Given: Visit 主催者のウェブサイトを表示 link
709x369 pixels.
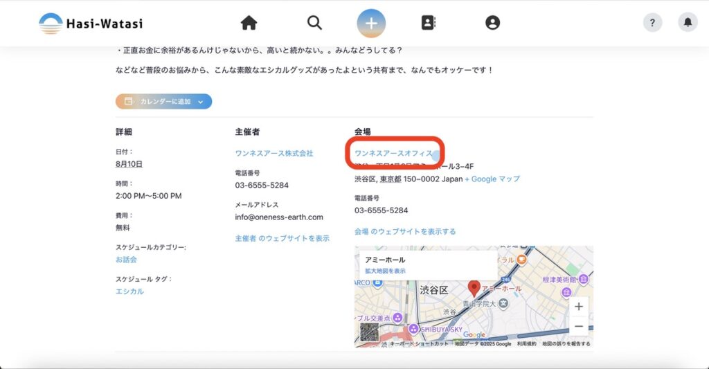Looking at the screenshot, I should [282, 238].
